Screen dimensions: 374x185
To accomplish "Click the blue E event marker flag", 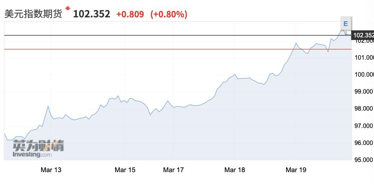I will [345, 24].
